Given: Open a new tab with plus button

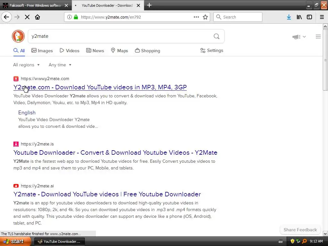Looking at the screenshot, I should (x=149, y=5).
